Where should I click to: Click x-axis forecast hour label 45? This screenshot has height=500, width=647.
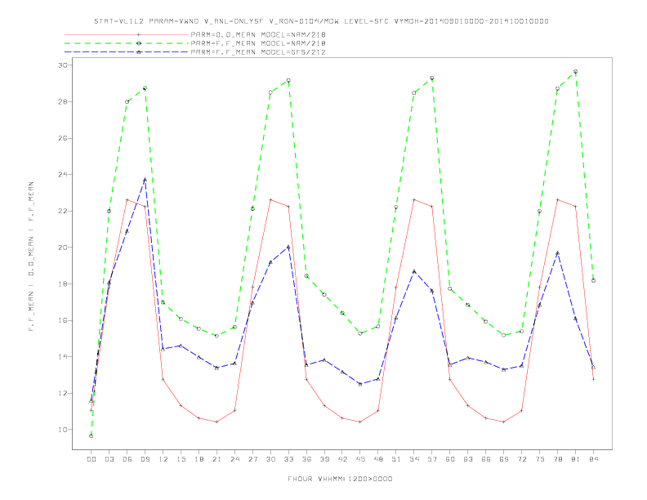pos(360,459)
